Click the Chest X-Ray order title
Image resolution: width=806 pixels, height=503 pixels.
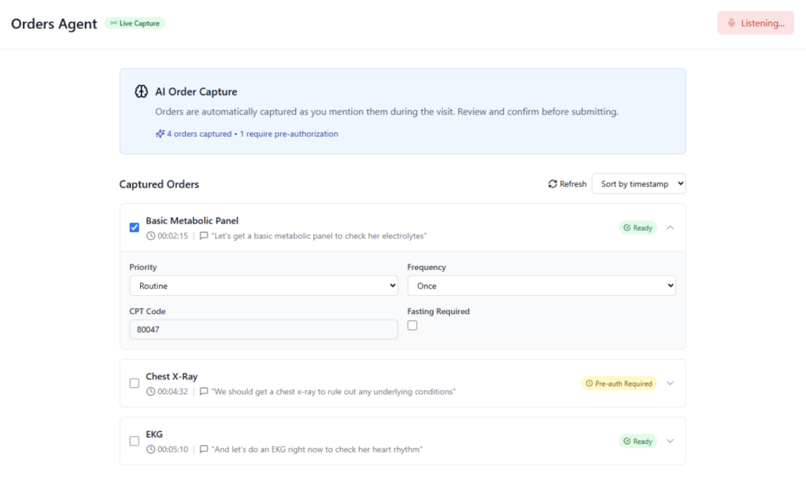[x=172, y=376]
